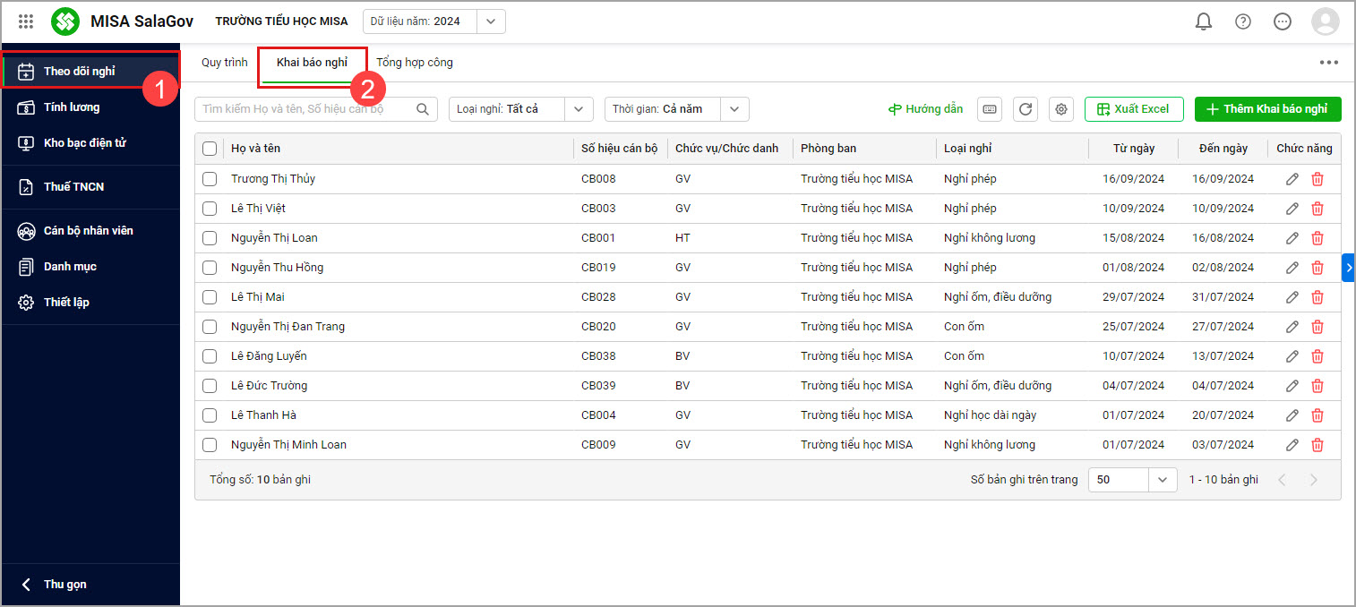Click the keyboard shortcuts icon
1356x607 pixels.
[x=990, y=109]
